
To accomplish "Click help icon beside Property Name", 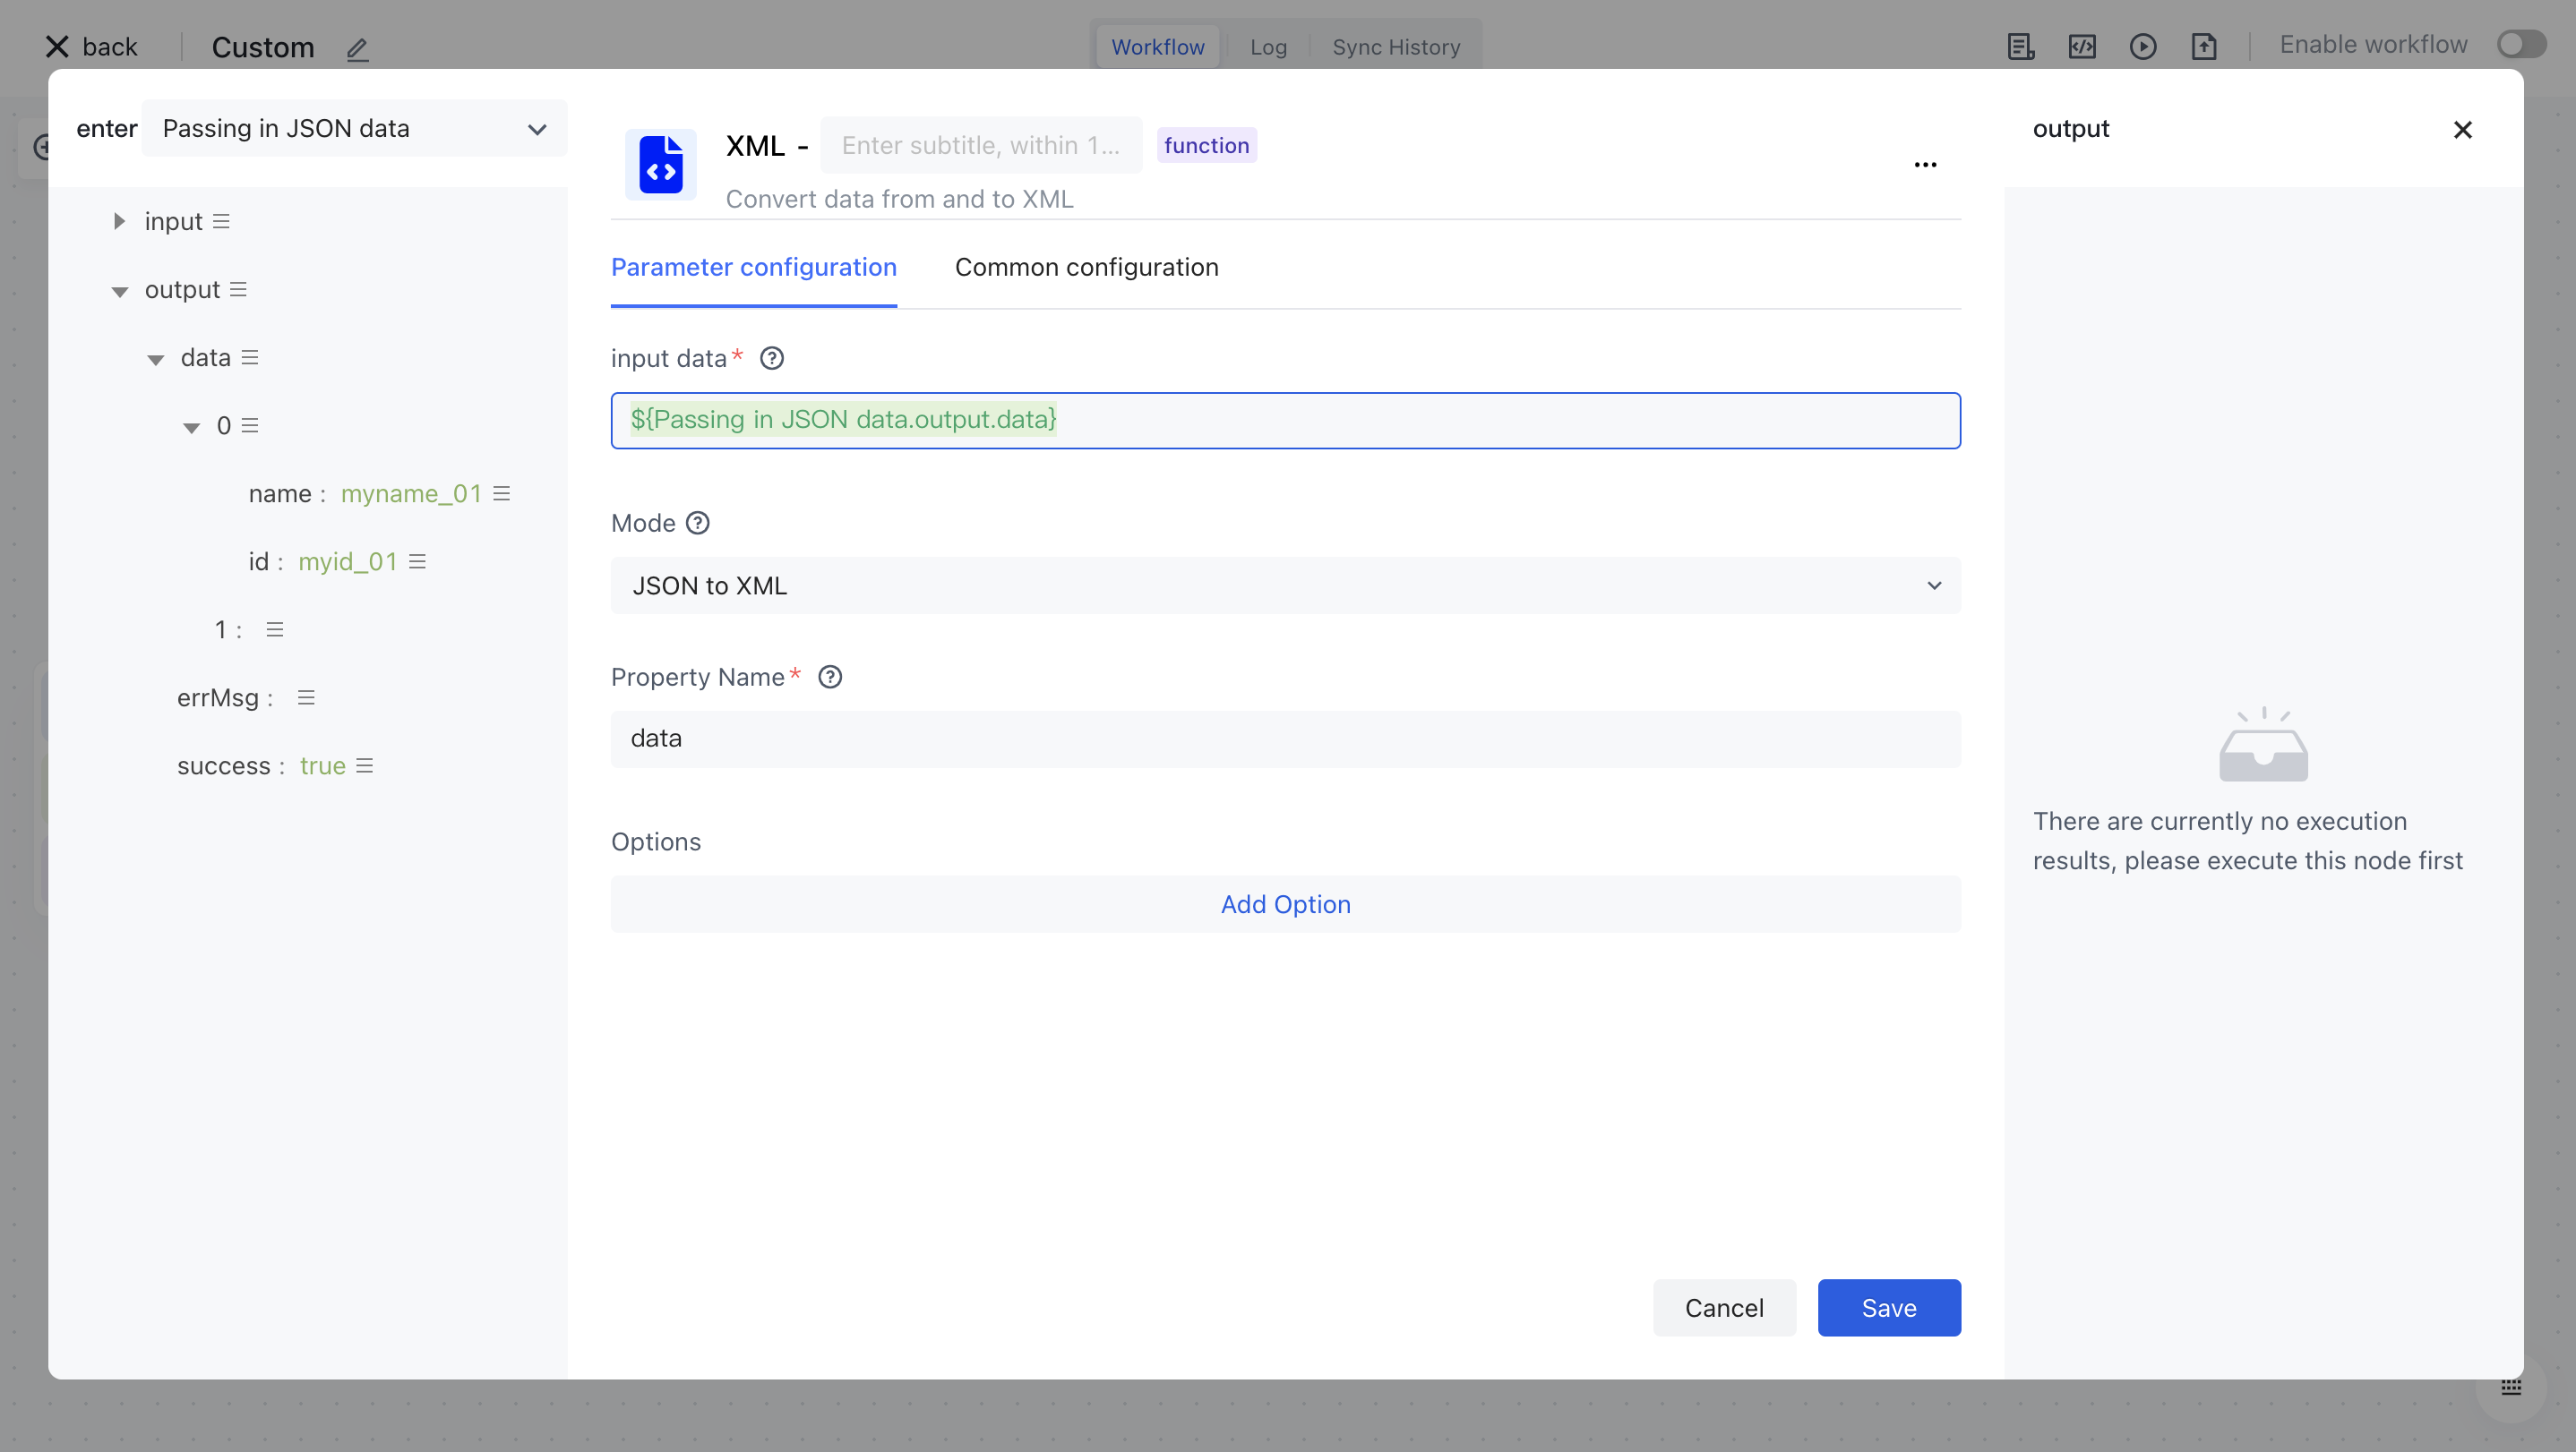I will (829, 677).
